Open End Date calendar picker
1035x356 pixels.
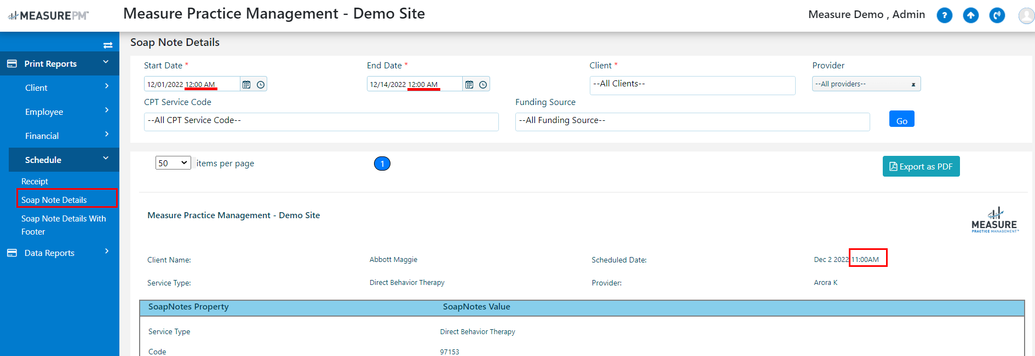click(x=469, y=85)
